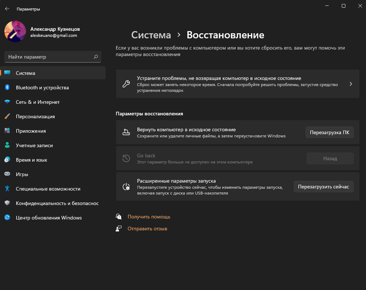366x290 pixels.
Task: Click the Конфиденциальность shield icon
Action: coord(7,203)
